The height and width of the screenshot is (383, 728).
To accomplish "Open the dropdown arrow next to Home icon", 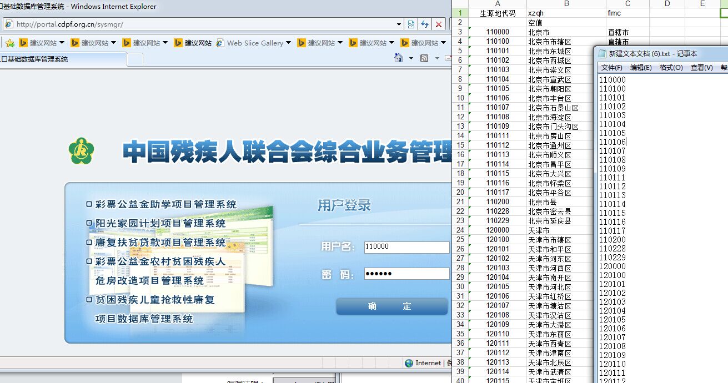I will coord(411,58).
